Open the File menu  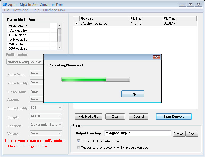pos(6,10)
